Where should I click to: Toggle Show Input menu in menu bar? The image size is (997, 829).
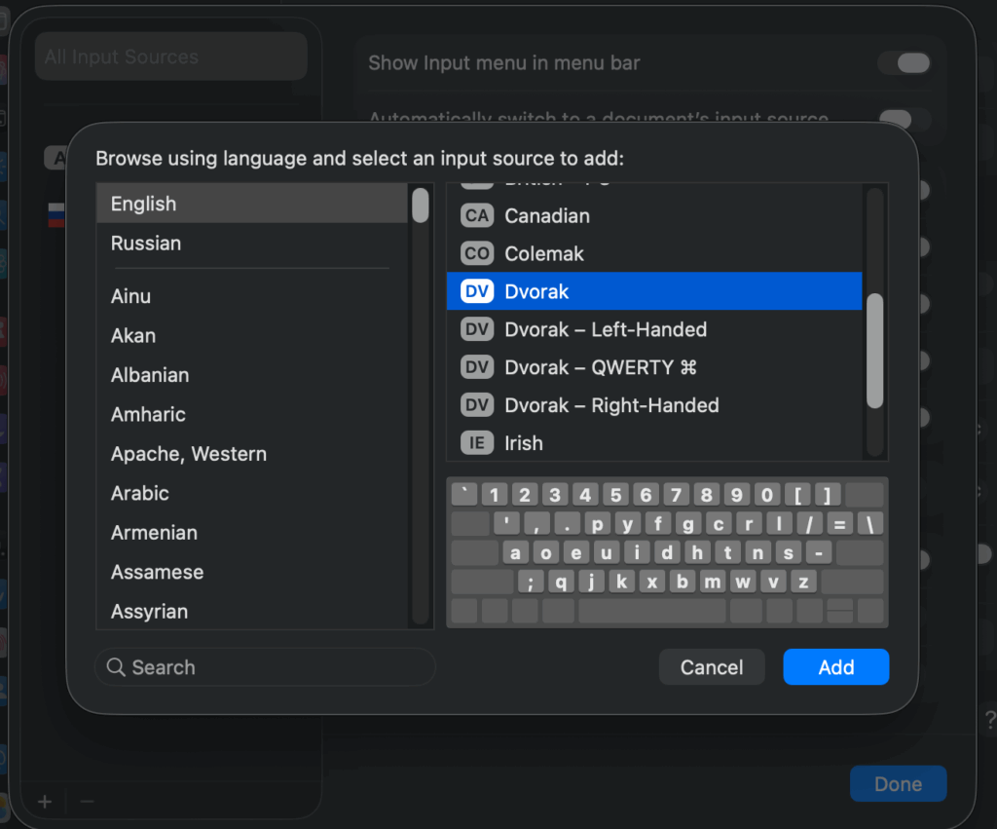click(905, 63)
